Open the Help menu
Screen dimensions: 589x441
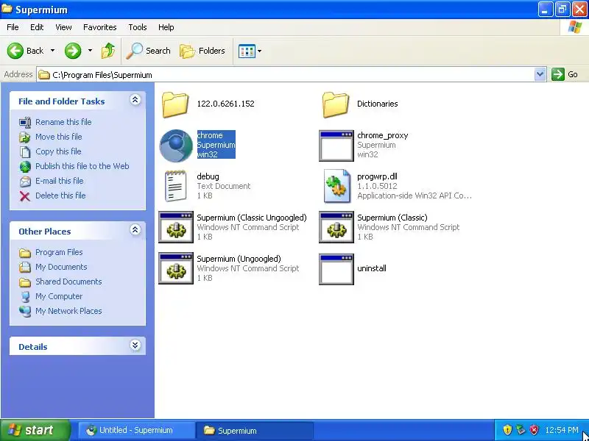click(x=166, y=27)
